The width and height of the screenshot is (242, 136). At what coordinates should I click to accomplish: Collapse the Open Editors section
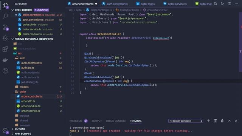click(x=12, y=10)
